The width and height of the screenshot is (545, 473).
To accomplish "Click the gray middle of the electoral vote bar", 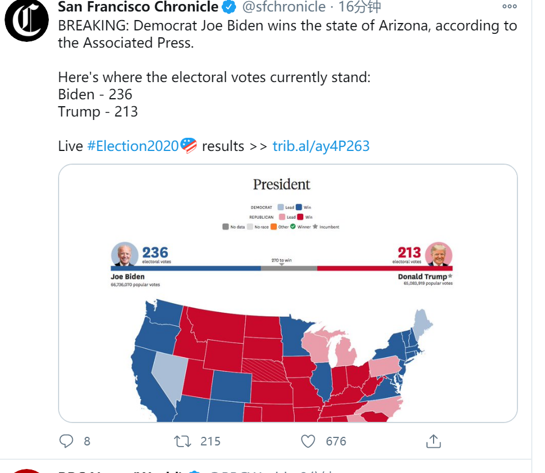I will (289, 268).
